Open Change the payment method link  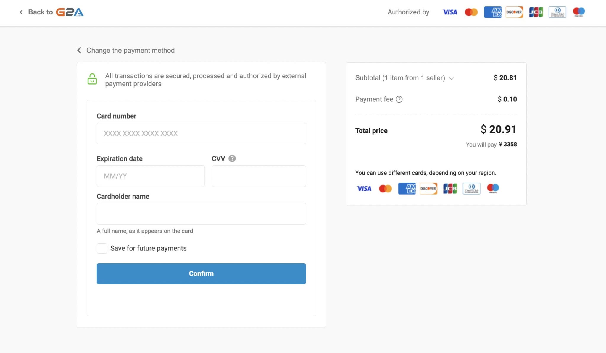point(130,50)
